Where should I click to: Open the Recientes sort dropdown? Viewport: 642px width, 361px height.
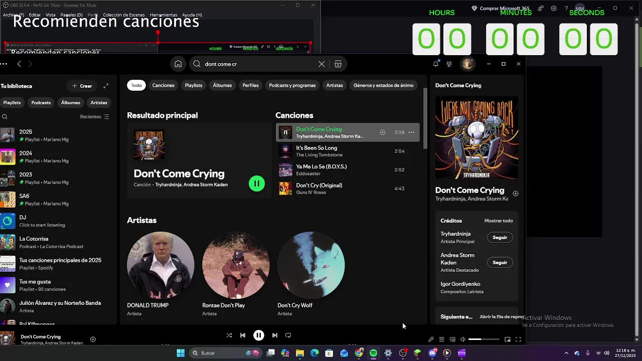point(94,117)
